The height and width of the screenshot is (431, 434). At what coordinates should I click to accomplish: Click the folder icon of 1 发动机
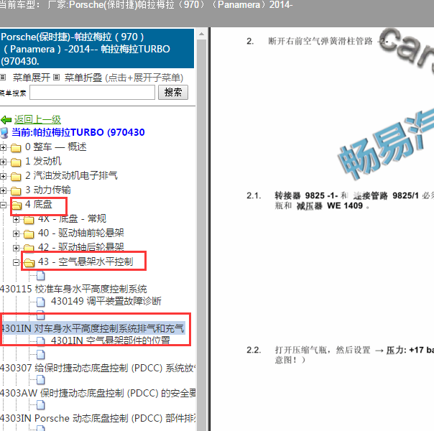(16, 162)
